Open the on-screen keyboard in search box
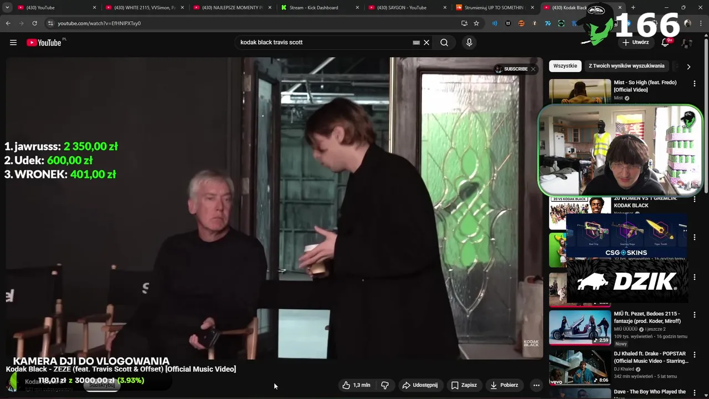The width and height of the screenshot is (709, 399). tap(416, 43)
